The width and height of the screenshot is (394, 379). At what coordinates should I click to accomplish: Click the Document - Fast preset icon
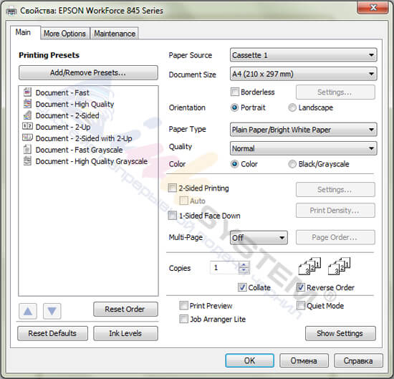[27, 92]
